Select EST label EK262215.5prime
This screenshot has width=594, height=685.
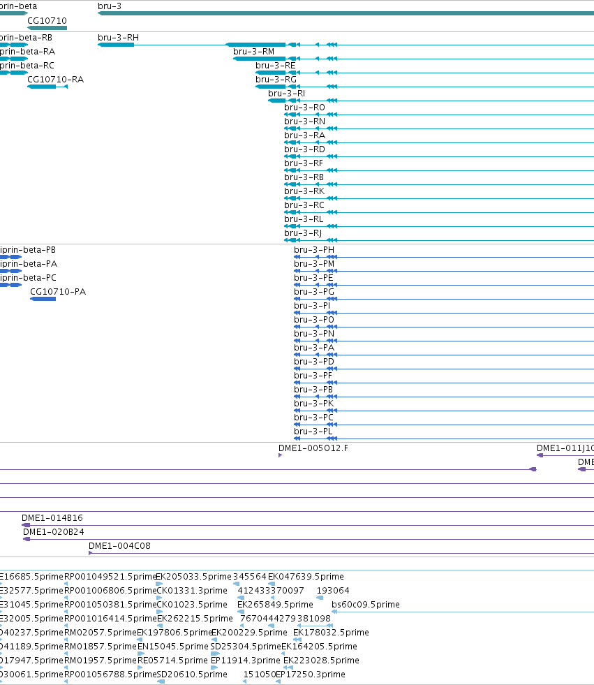pyautogui.click(x=195, y=619)
